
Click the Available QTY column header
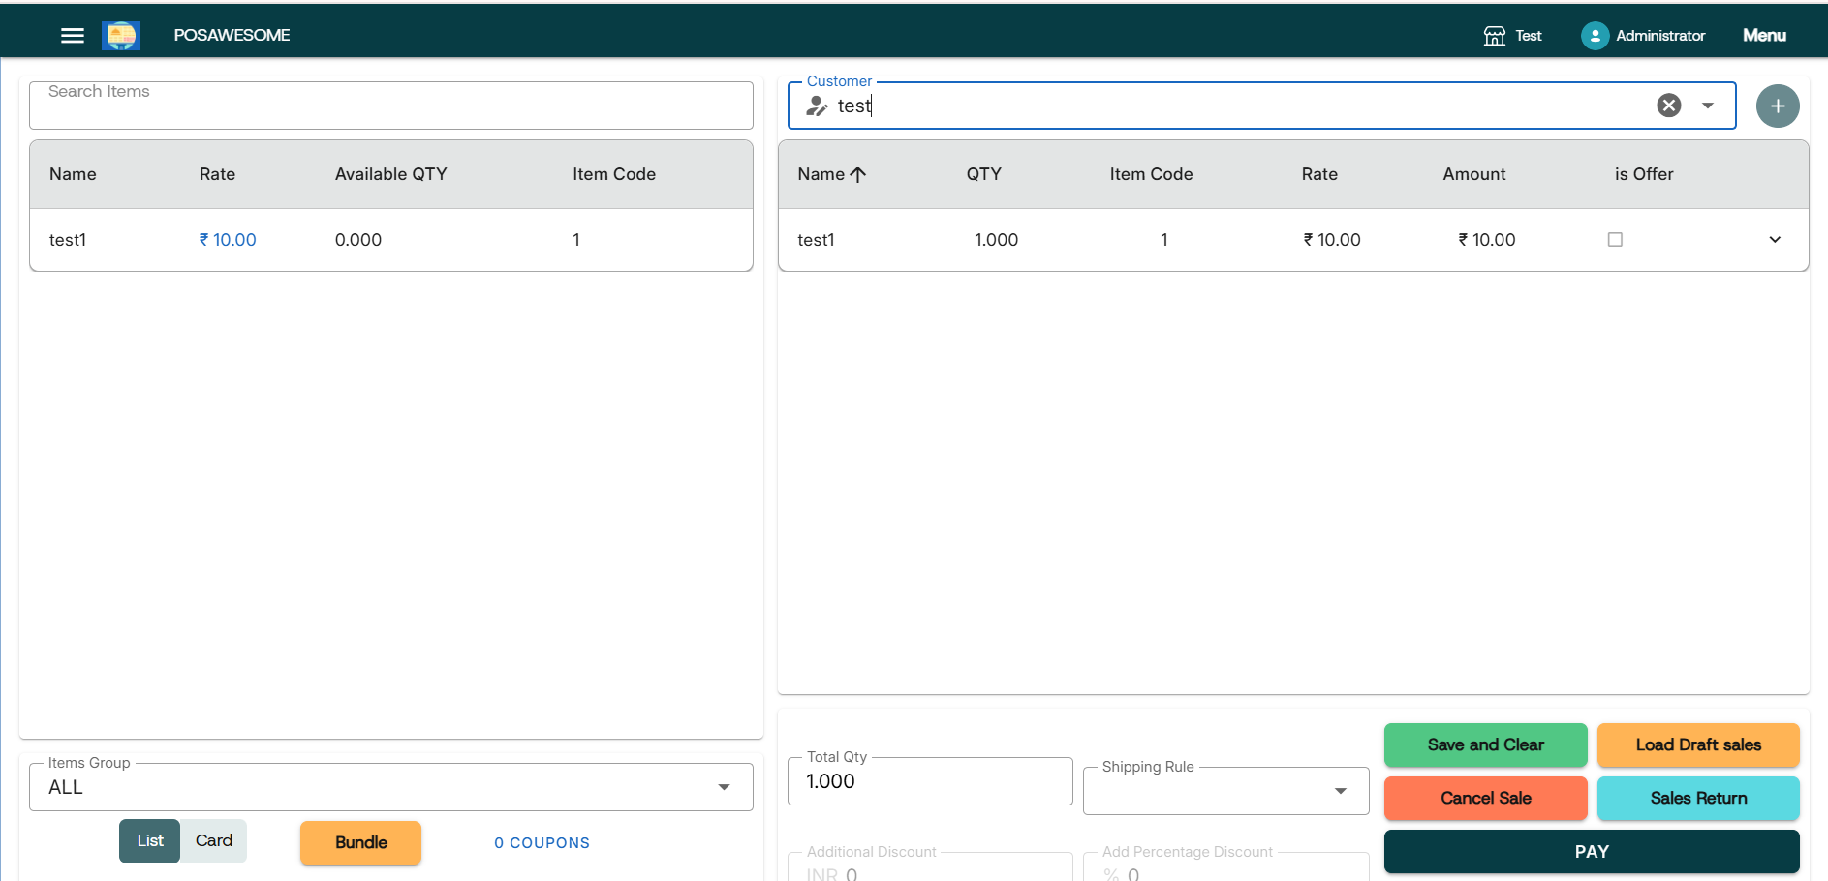coord(391,174)
